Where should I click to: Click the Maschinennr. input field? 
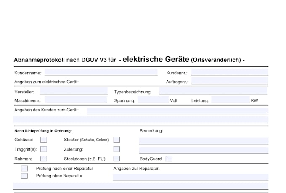[x=76, y=100]
